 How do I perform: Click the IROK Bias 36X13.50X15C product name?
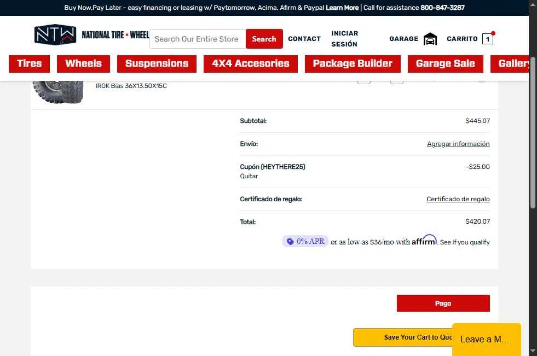pos(131,86)
